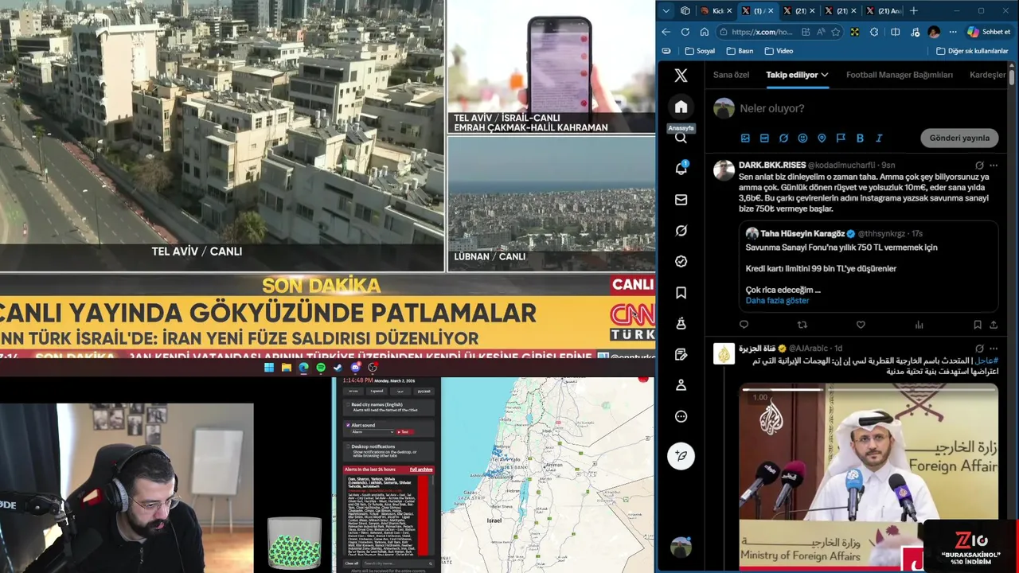Screen dimensions: 1019x573
Task: Switch to Kick browser tab
Action: (x=717, y=11)
